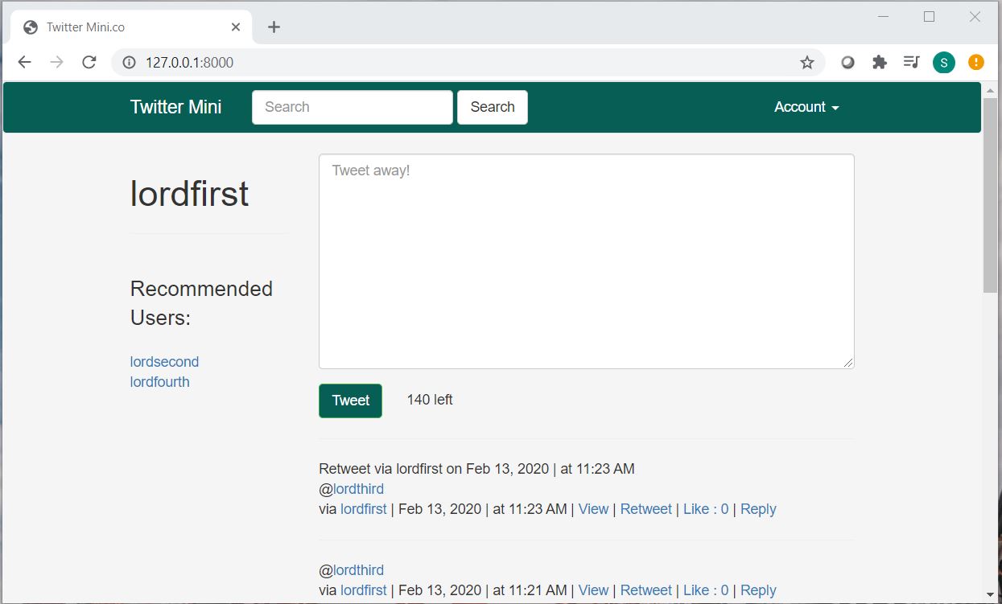Viewport: 1002px width, 604px height.
Task: Click the page vertical scrollbar thumb
Action: (991, 195)
